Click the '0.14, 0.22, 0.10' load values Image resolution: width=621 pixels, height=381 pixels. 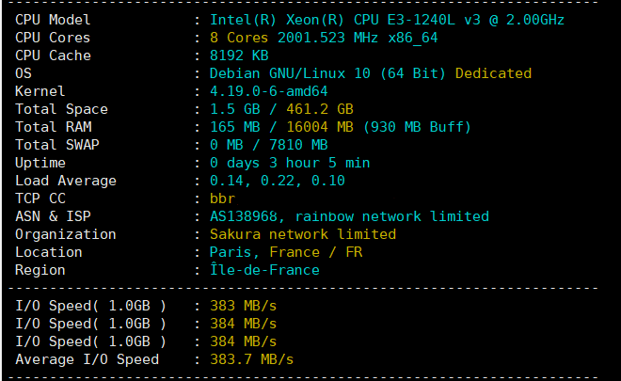[x=278, y=181]
